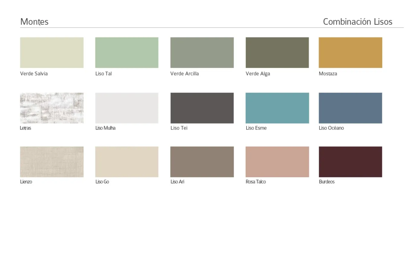Select the Mostaza yellow swatch
Image resolution: width=411 pixels, height=264 pixels.
tap(350, 52)
